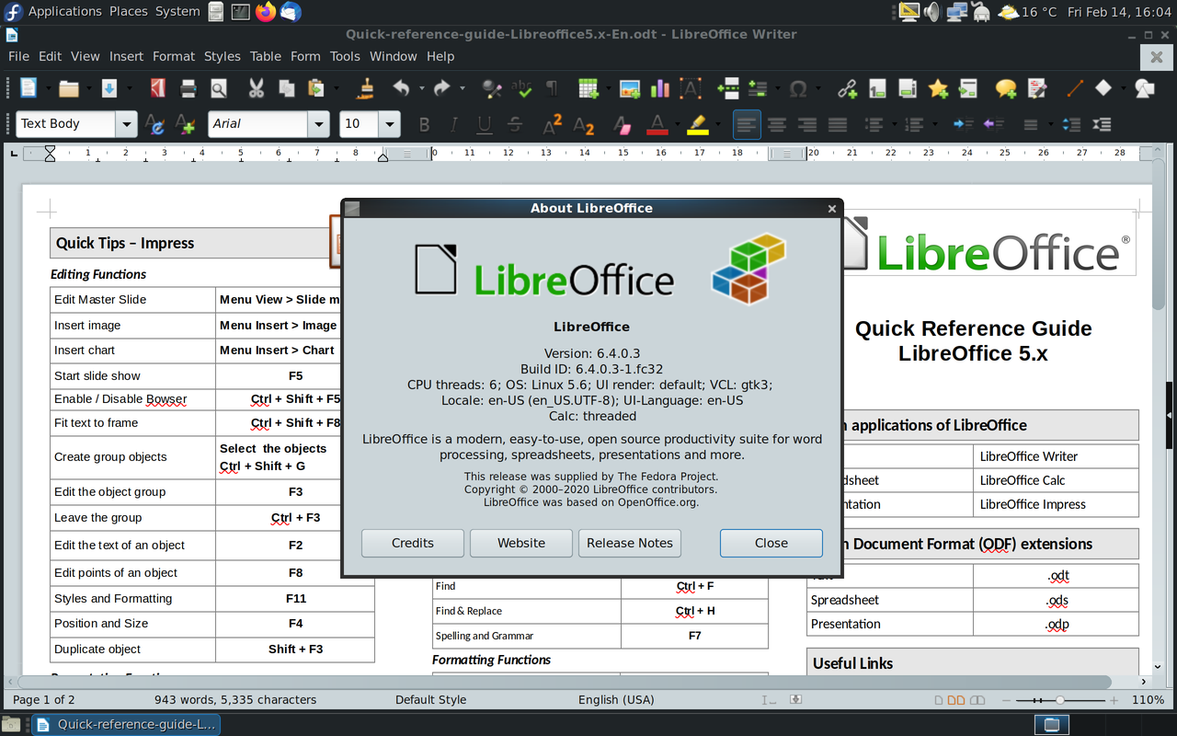Open the Places menu in the top panel
The image size is (1177, 736).
[129, 12]
